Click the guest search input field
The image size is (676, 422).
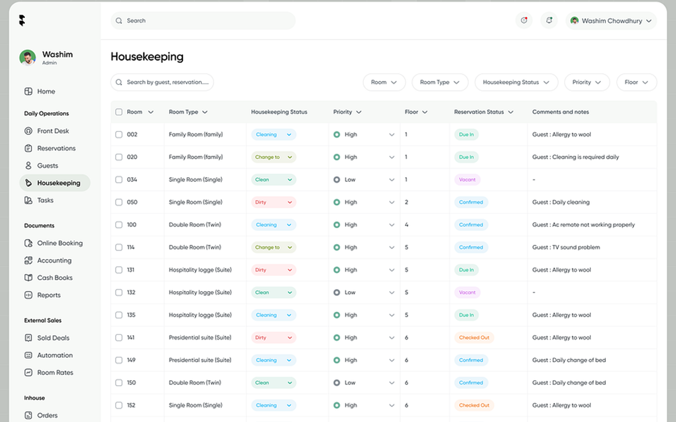tap(162, 82)
